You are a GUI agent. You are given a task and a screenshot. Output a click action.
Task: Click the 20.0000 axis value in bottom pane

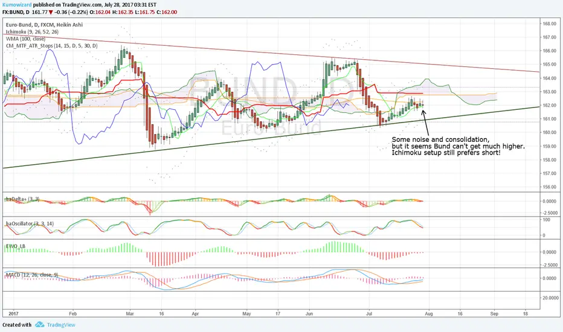(550, 298)
